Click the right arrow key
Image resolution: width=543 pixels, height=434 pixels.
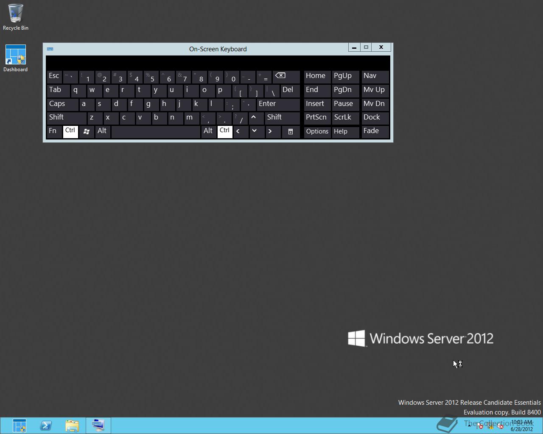pyautogui.click(x=272, y=131)
